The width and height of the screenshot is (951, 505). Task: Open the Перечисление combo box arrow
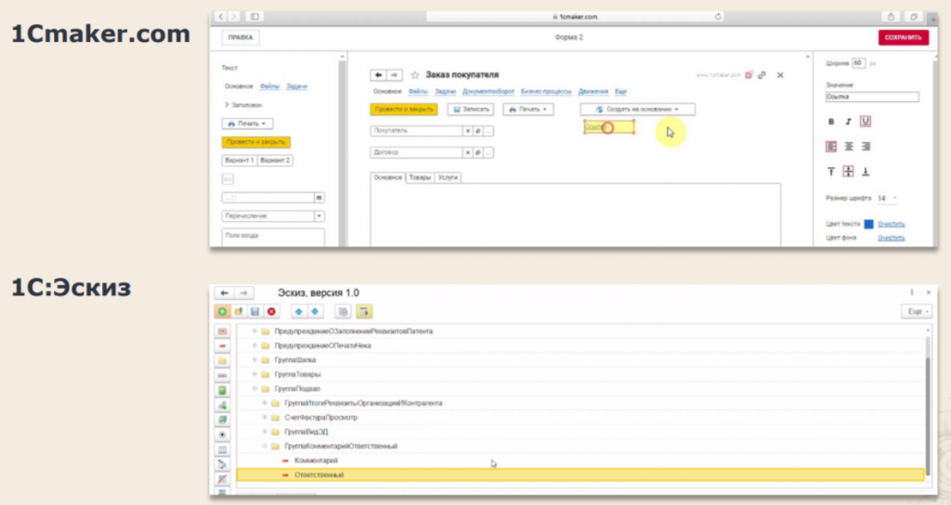coord(319,216)
